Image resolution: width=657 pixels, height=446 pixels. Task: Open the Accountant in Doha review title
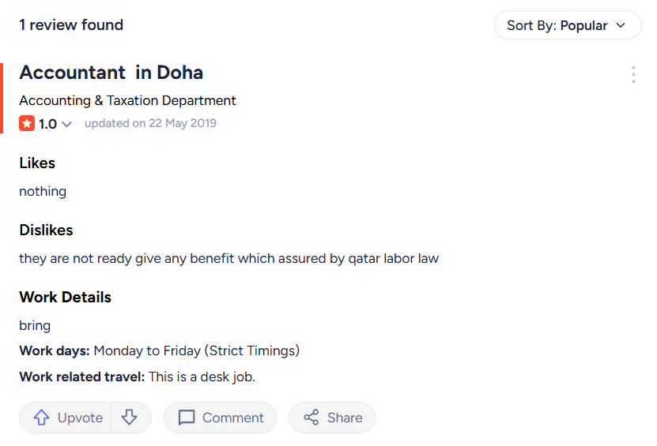point(111,73)
